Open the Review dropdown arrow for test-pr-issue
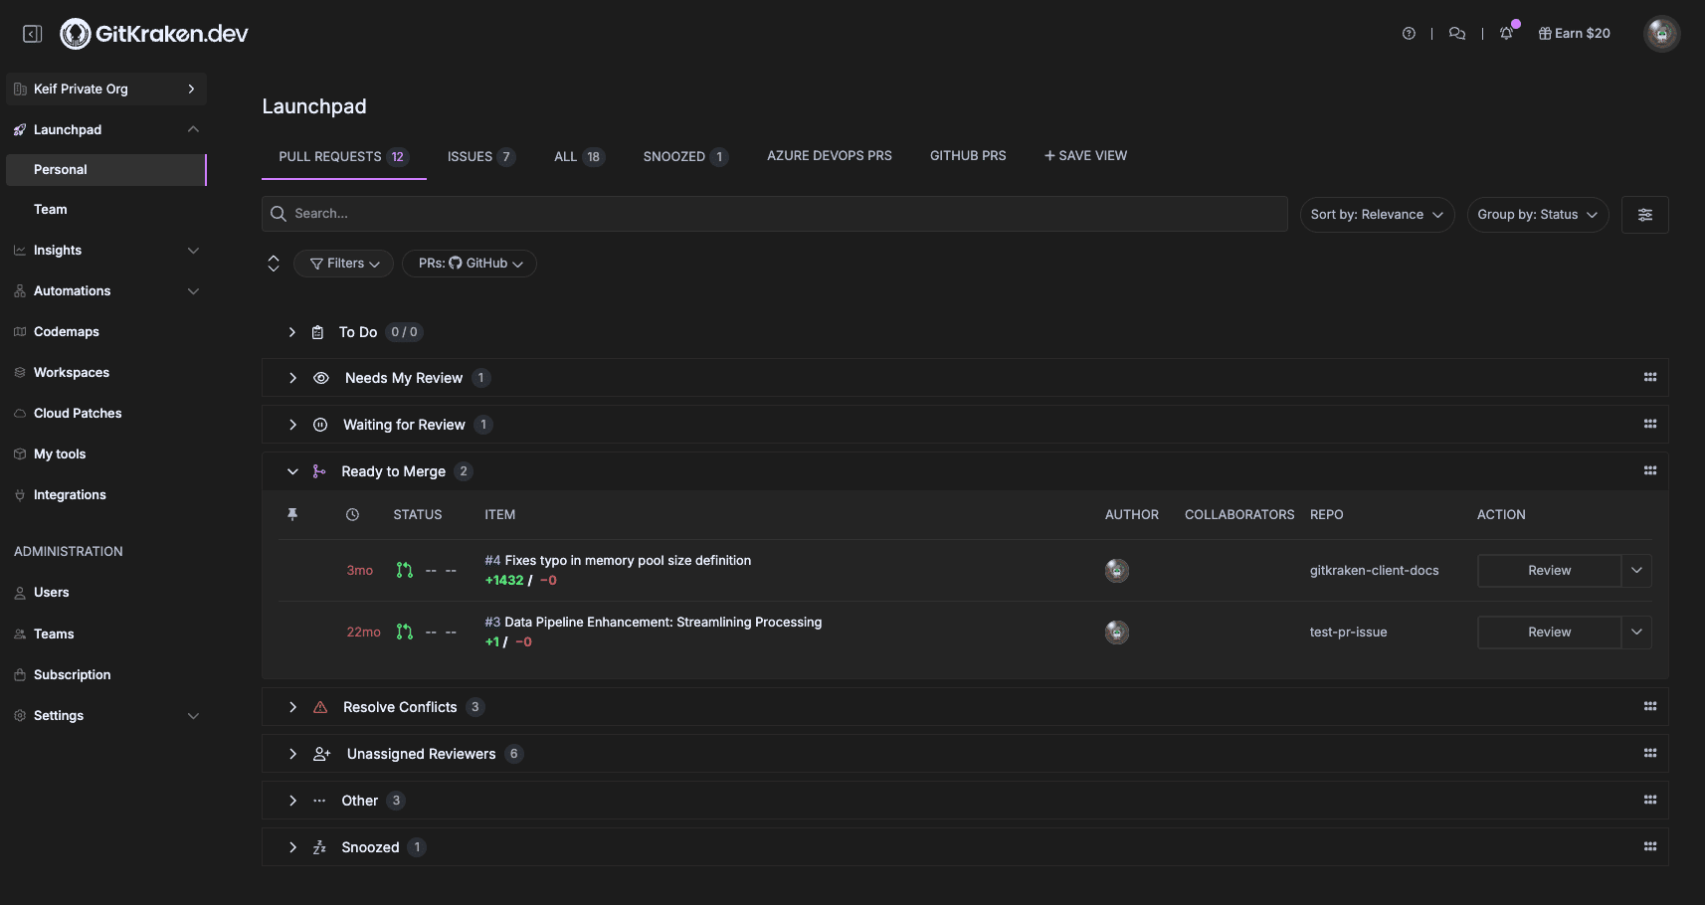Image resolution: width=1705 pixels, height=905 pixels. 1636,632
